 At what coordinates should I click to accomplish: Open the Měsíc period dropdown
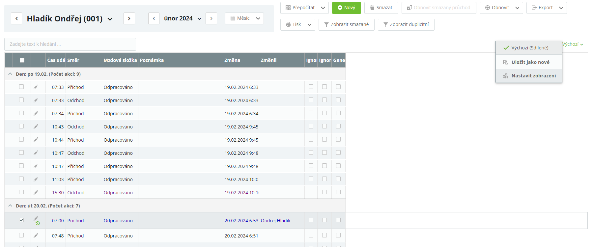pos(244,18)
